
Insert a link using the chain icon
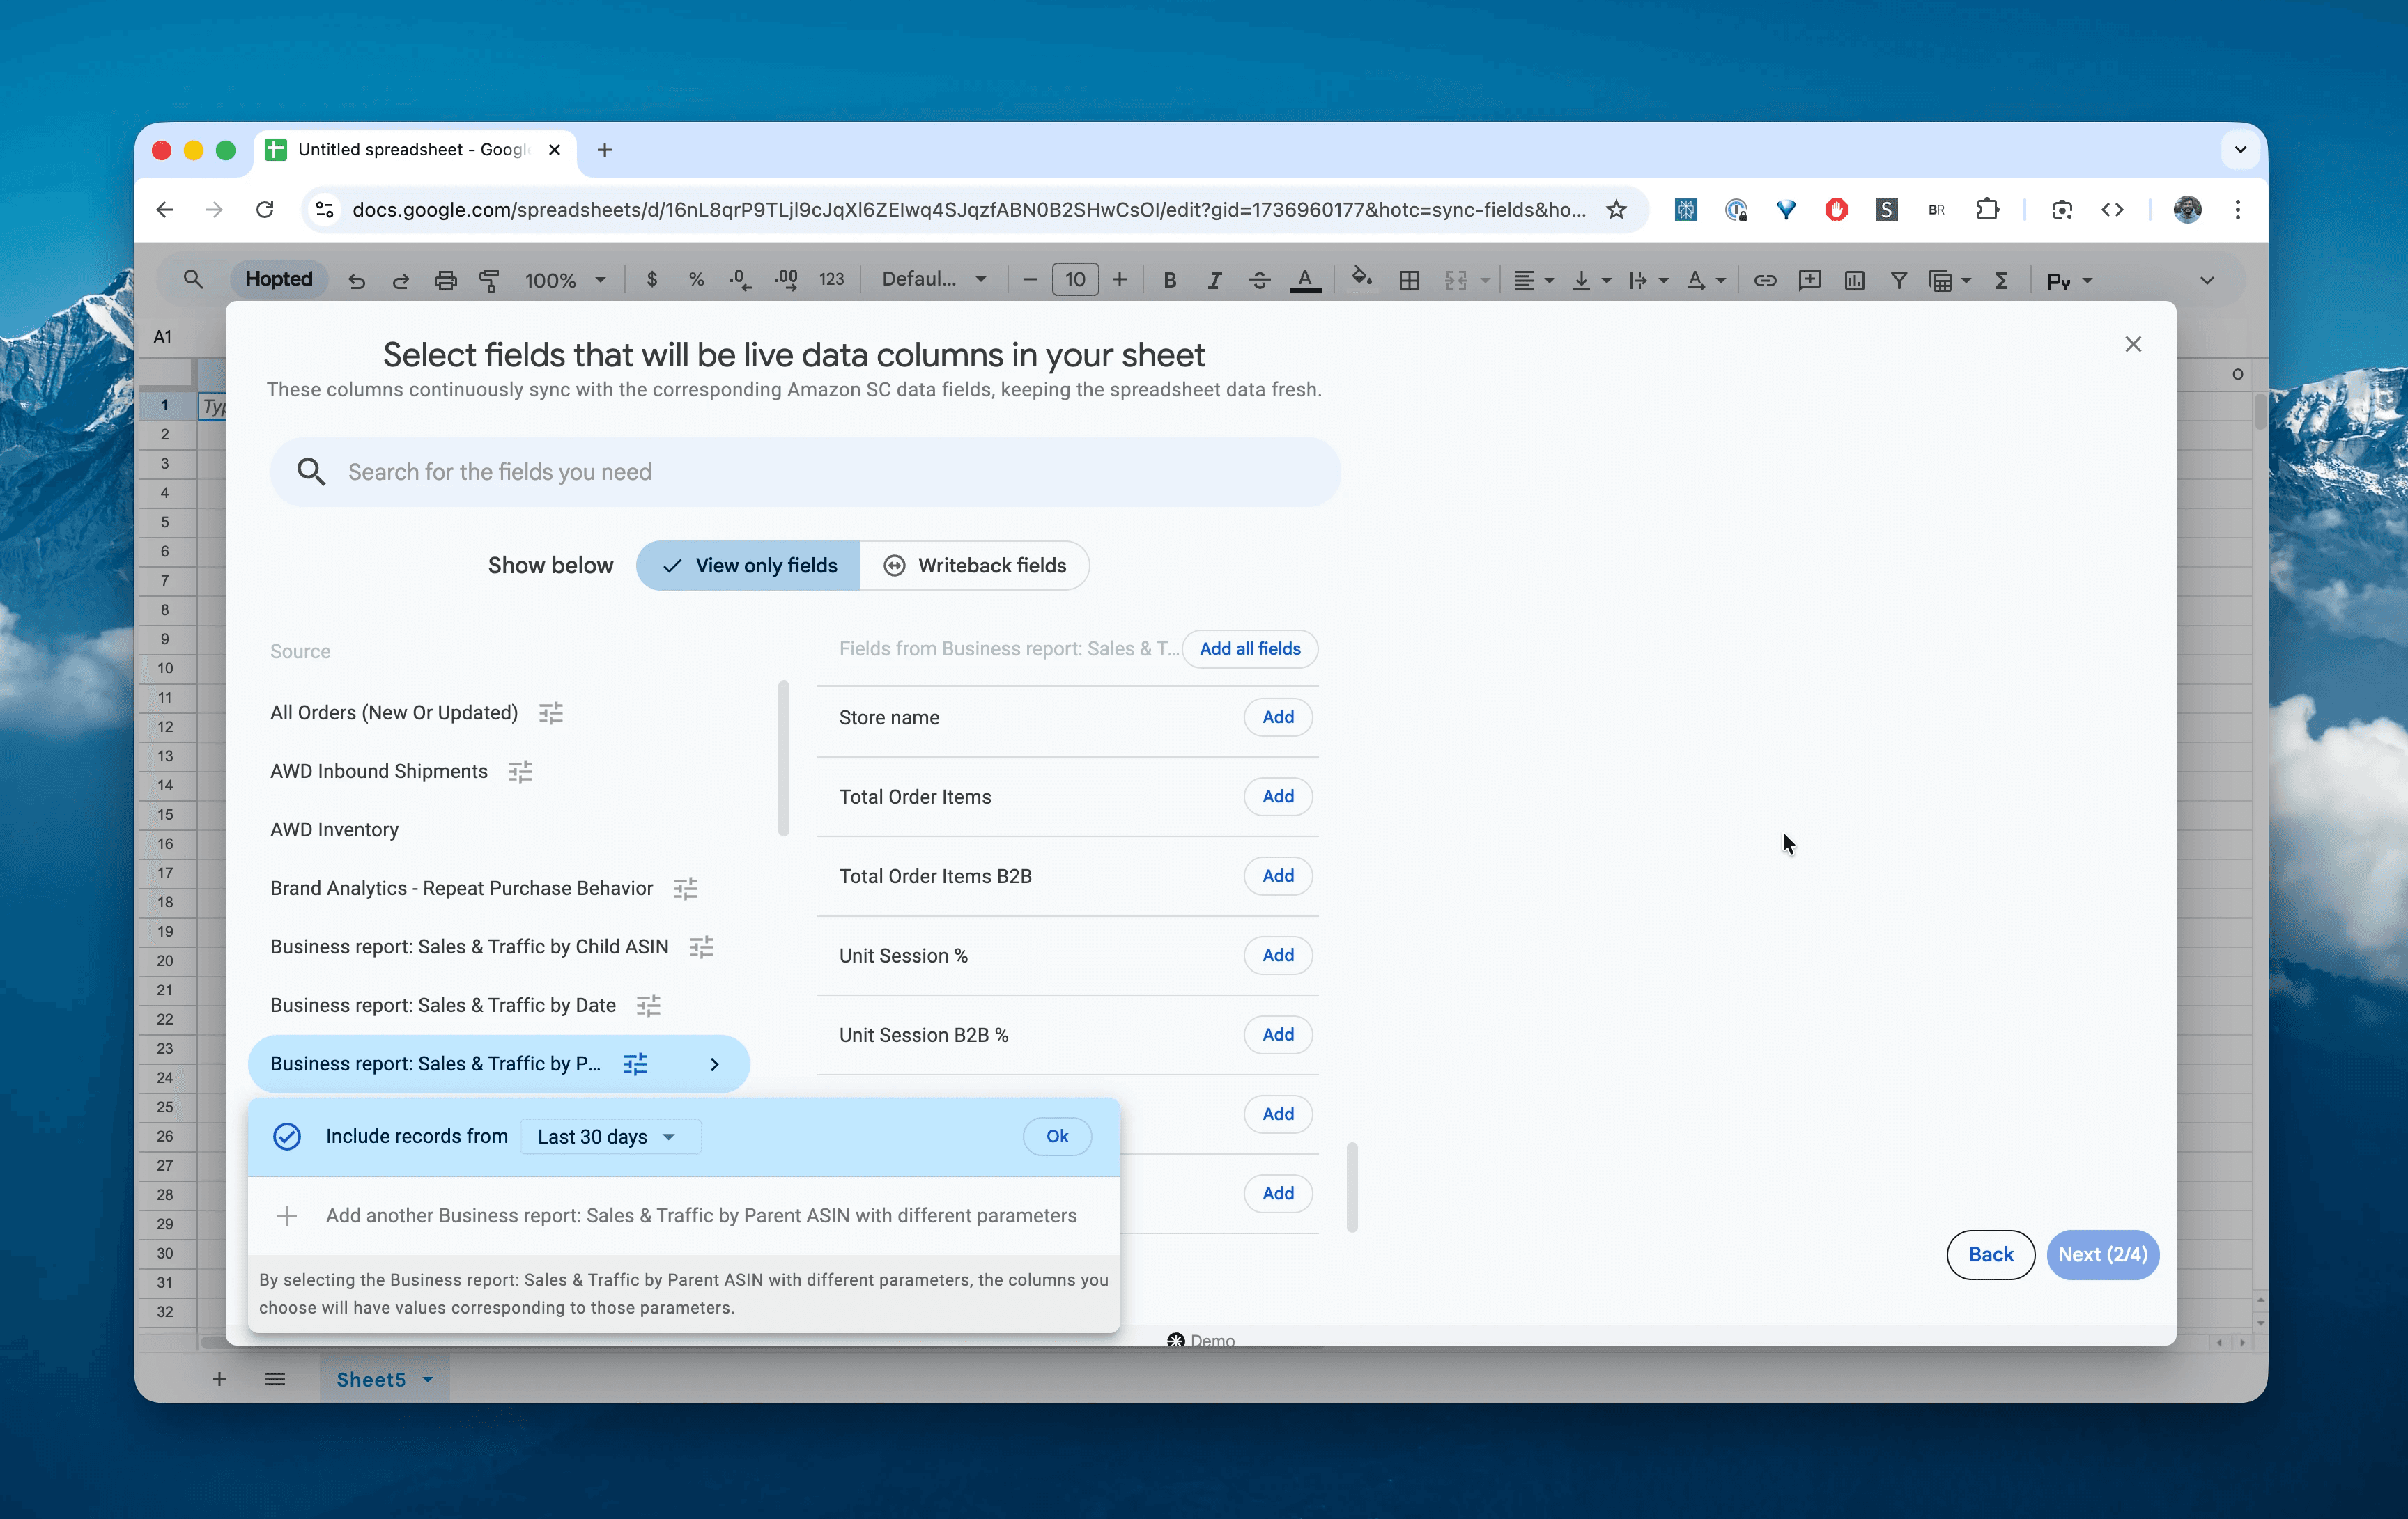tap(1765, 281)
